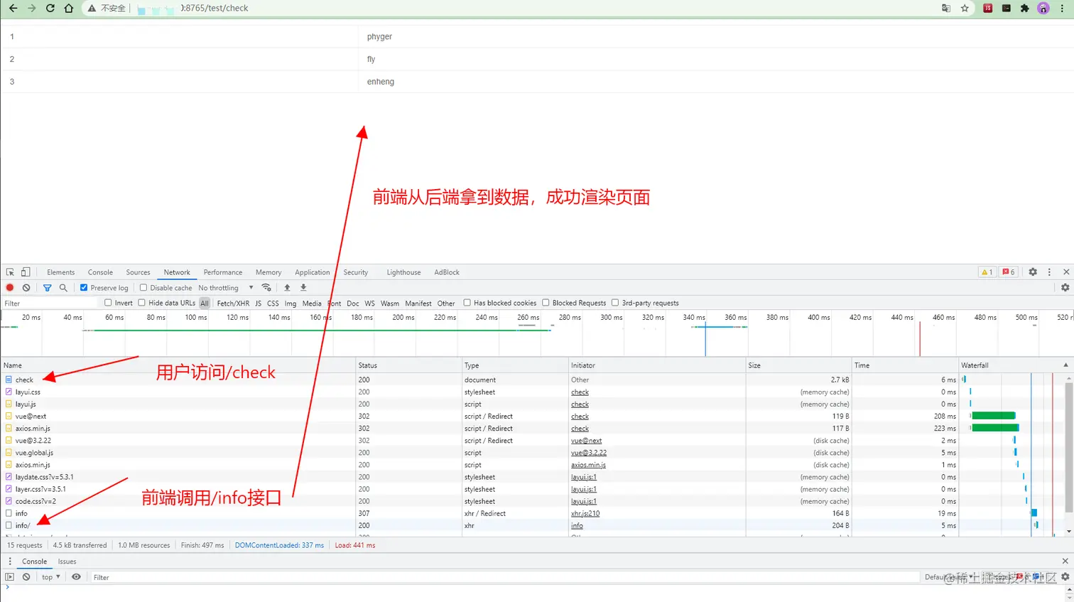Sort by the Waterfall column arrow
The width and height of the screenshot is (1074, 602).
coord(1065,365)
